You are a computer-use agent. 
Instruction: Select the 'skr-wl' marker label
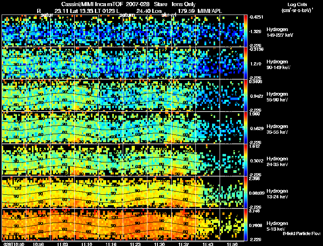tap(169, 15)
